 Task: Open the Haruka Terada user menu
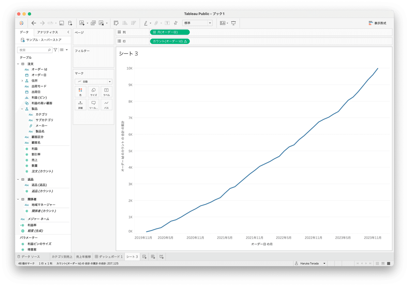[310, 264]
